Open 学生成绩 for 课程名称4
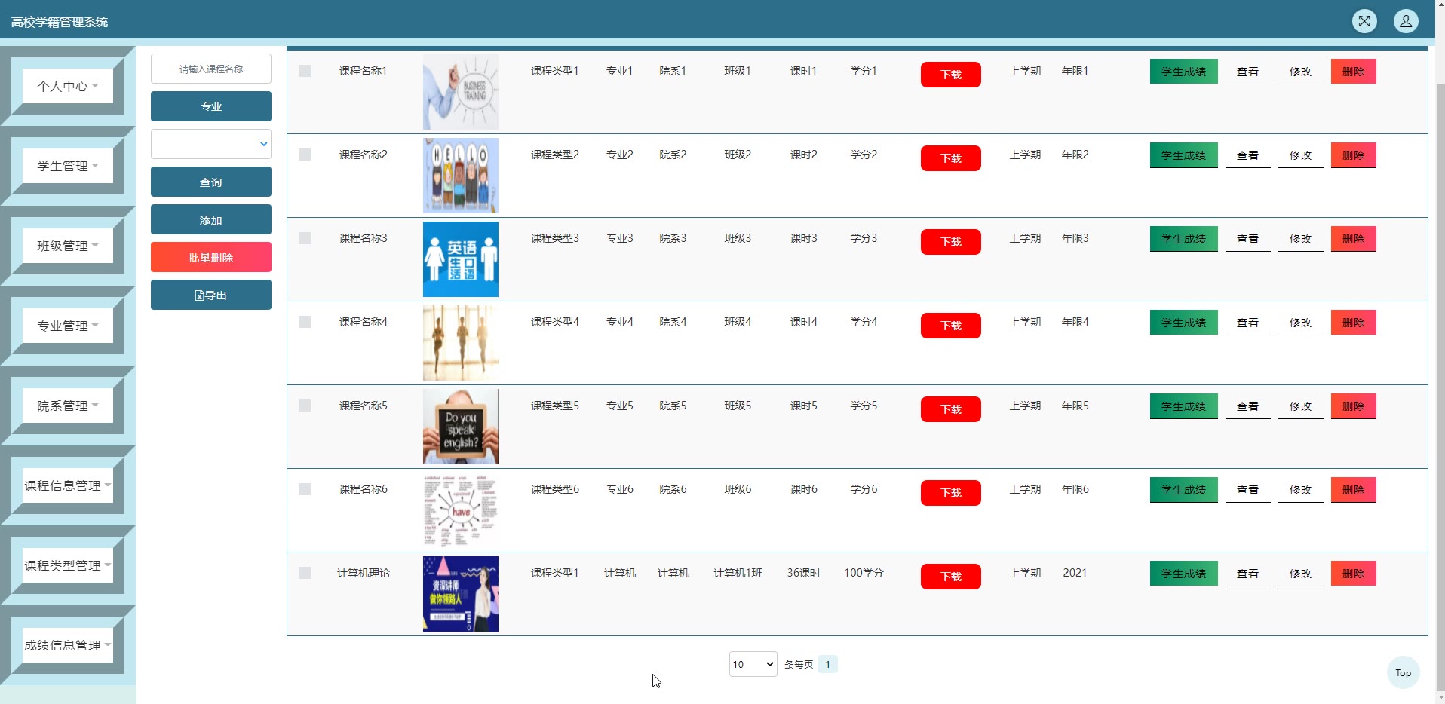The width and height of the screenshot is (1445, 704). [1184, 323]
